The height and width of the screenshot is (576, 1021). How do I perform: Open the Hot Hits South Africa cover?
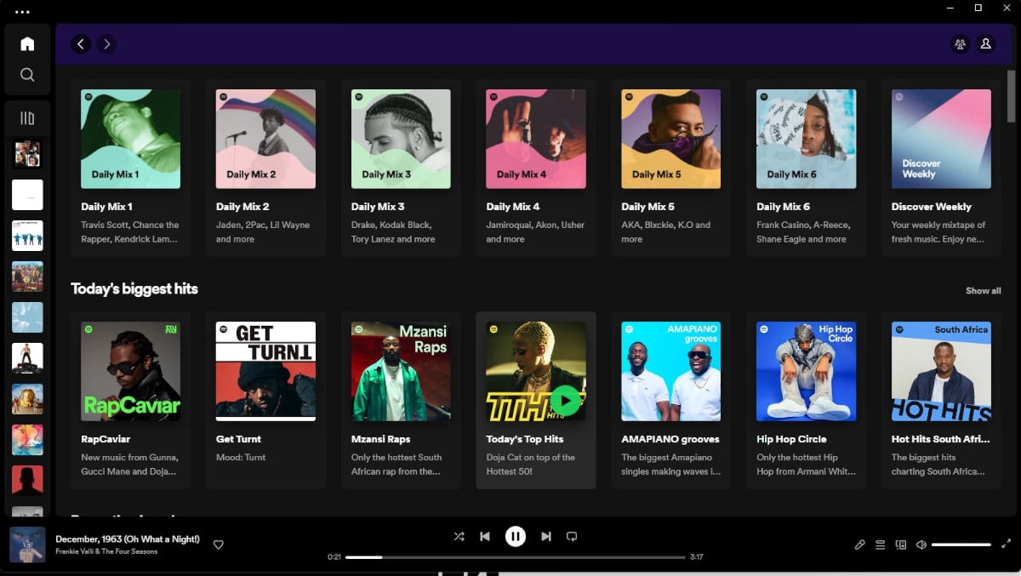(x=941, y=371)
